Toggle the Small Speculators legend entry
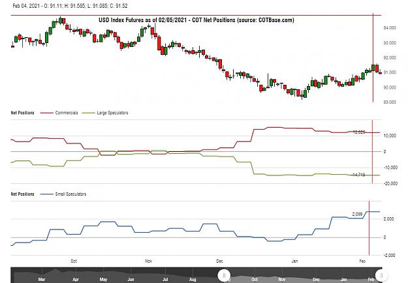Viewport: 408px width, 283px height. (x=63, y=194)
